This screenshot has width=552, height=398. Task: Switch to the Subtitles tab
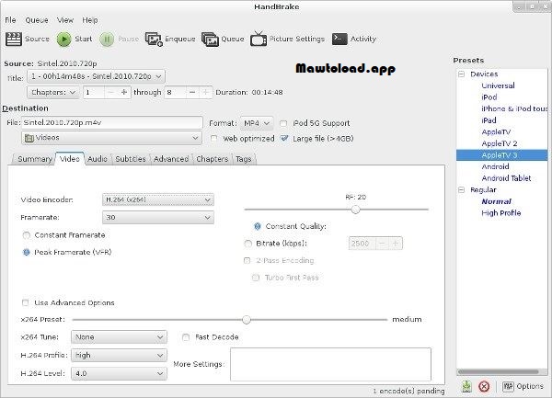click(x=131, y=159)
